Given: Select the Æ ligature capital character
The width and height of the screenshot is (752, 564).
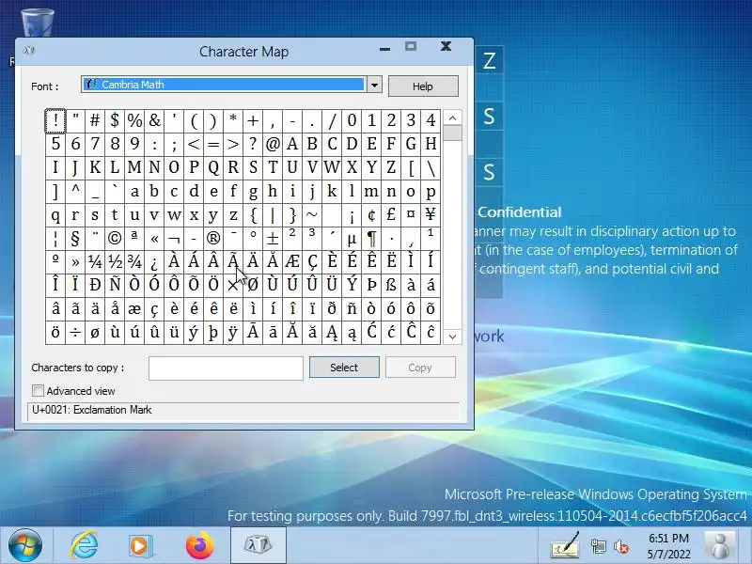Looking at the screenshot, I should [292, 262].
